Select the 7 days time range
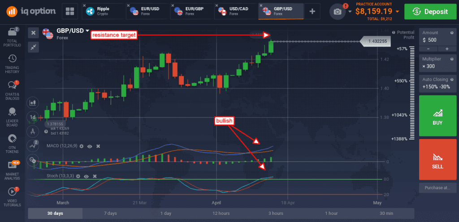This screenshot has height=222, width=459. coord(110,213)
